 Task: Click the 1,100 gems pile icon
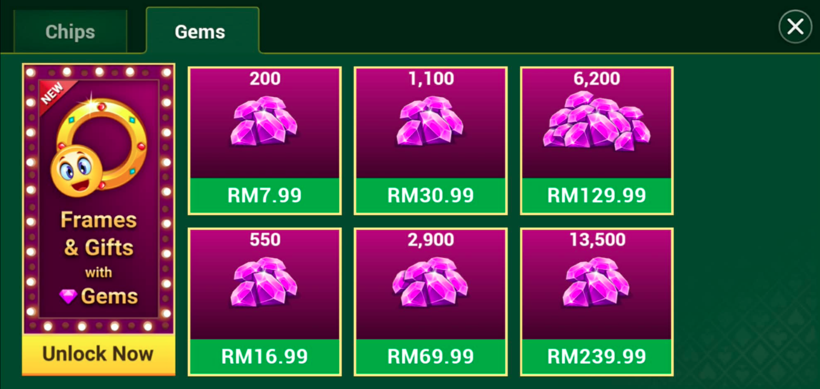(431, 121)
